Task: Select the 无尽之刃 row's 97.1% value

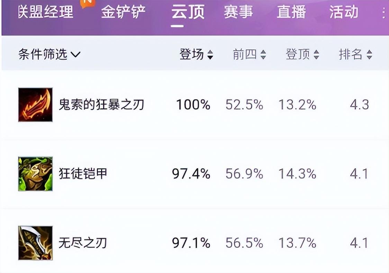Action: click(191, 243)
